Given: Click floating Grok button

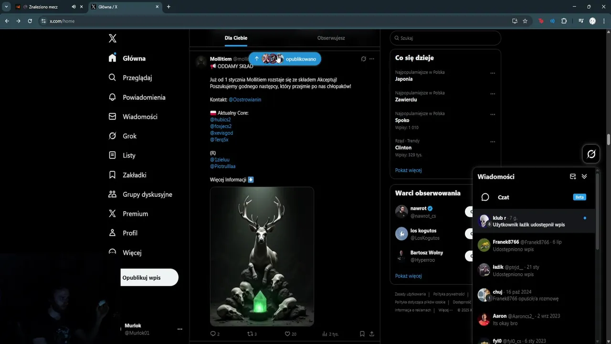Looking at the screenshot, I should pos(591,154).
